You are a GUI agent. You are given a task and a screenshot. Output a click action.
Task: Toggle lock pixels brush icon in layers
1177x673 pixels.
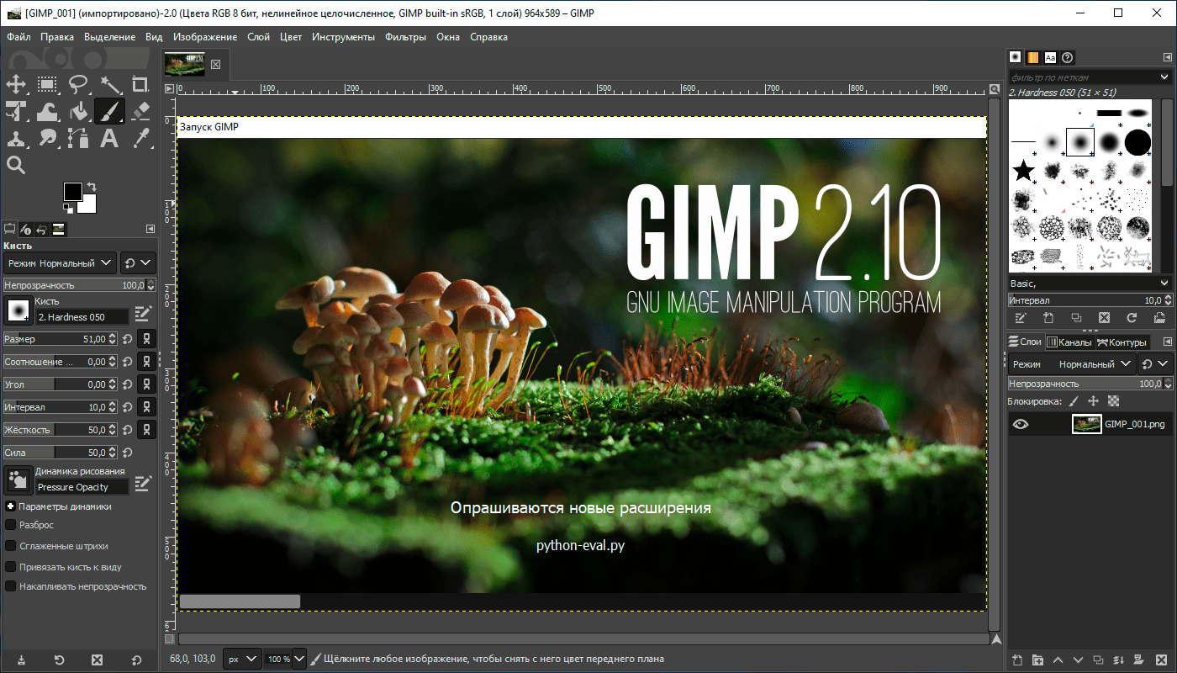[x=1074, y=402]
